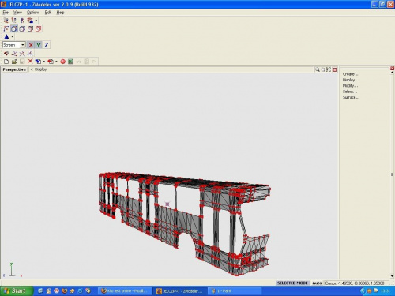This screenshot has height=296, width=395.
Task: Click the Perspective viewport label
Action: coord(14,69)
